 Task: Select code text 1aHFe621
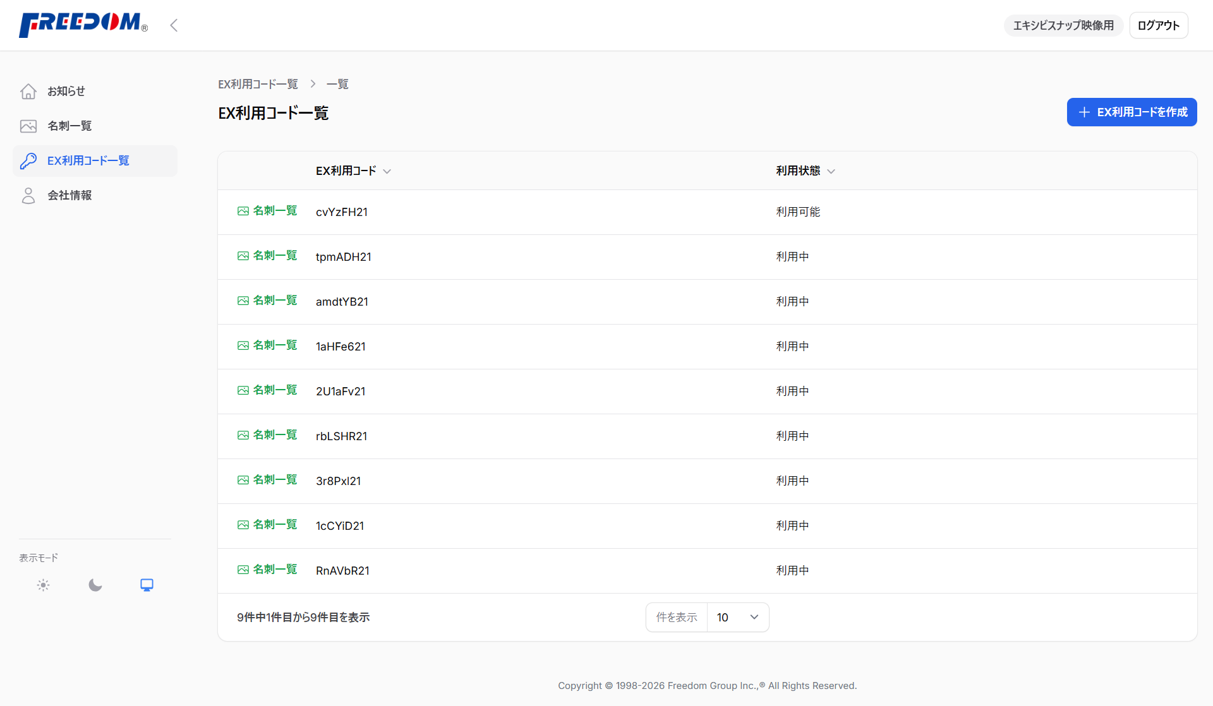[x=341, y=347]
